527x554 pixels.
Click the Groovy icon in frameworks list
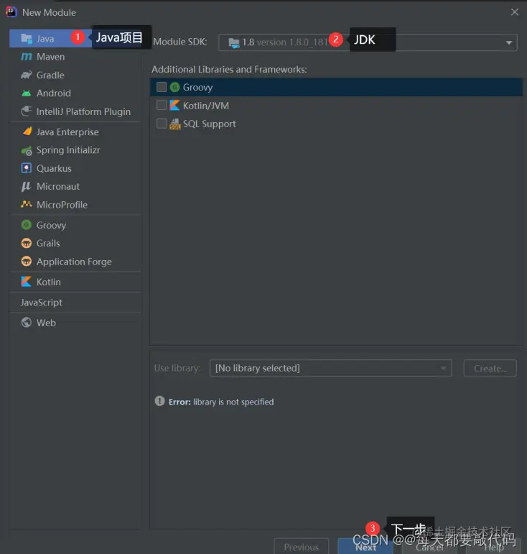(174, 87)
